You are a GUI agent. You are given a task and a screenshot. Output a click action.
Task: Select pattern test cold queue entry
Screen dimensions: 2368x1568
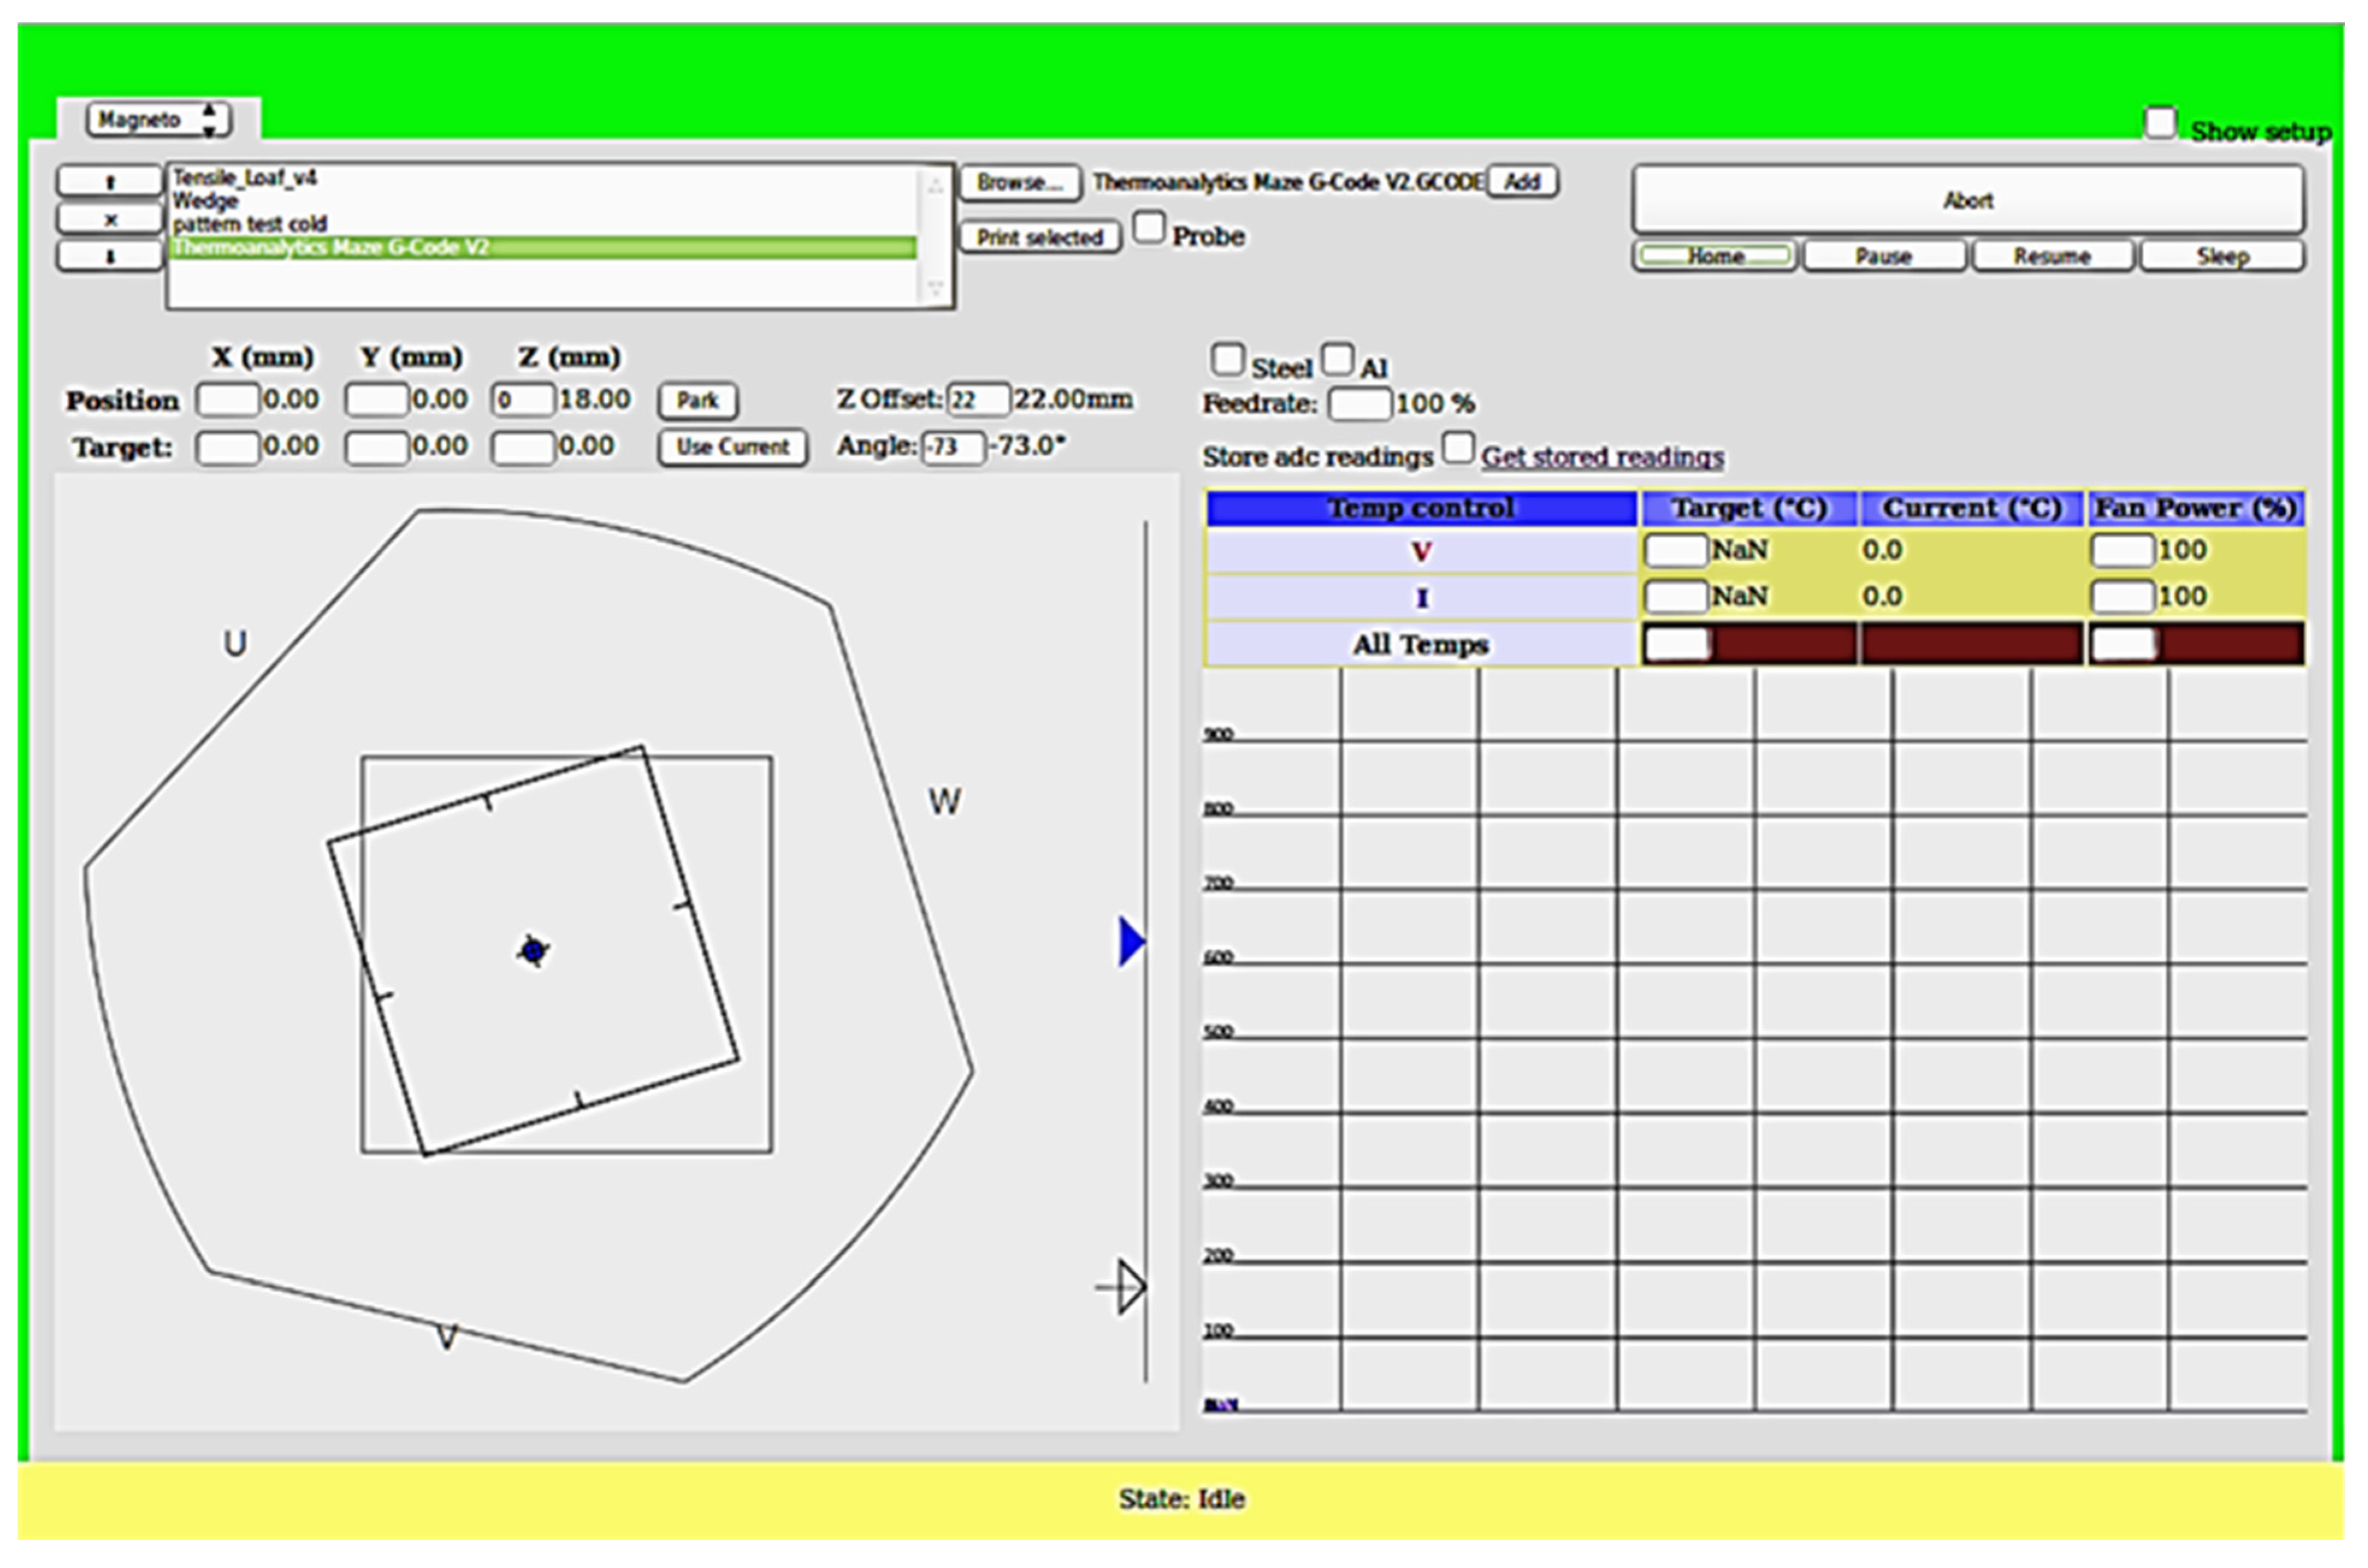250,224
